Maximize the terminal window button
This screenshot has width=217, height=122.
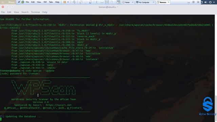[x=7, y=7]
